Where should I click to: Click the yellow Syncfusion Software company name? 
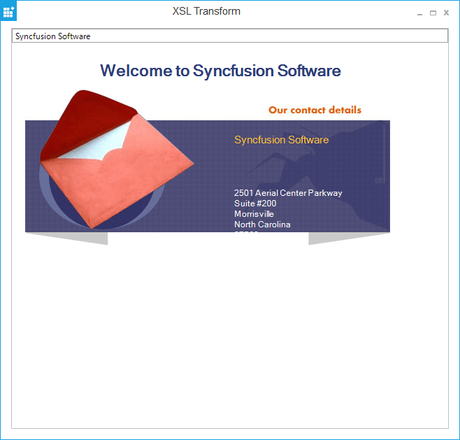281,140
